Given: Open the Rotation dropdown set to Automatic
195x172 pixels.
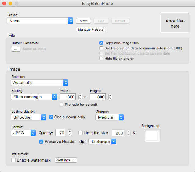Looking at the screenshot, I should point(39,82).
